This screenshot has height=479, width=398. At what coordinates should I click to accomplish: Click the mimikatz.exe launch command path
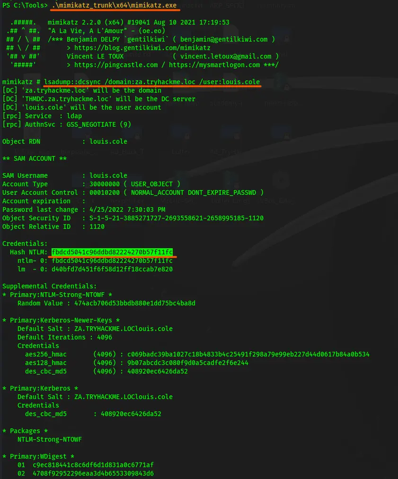pyautogui.click(x=115, y=6)
